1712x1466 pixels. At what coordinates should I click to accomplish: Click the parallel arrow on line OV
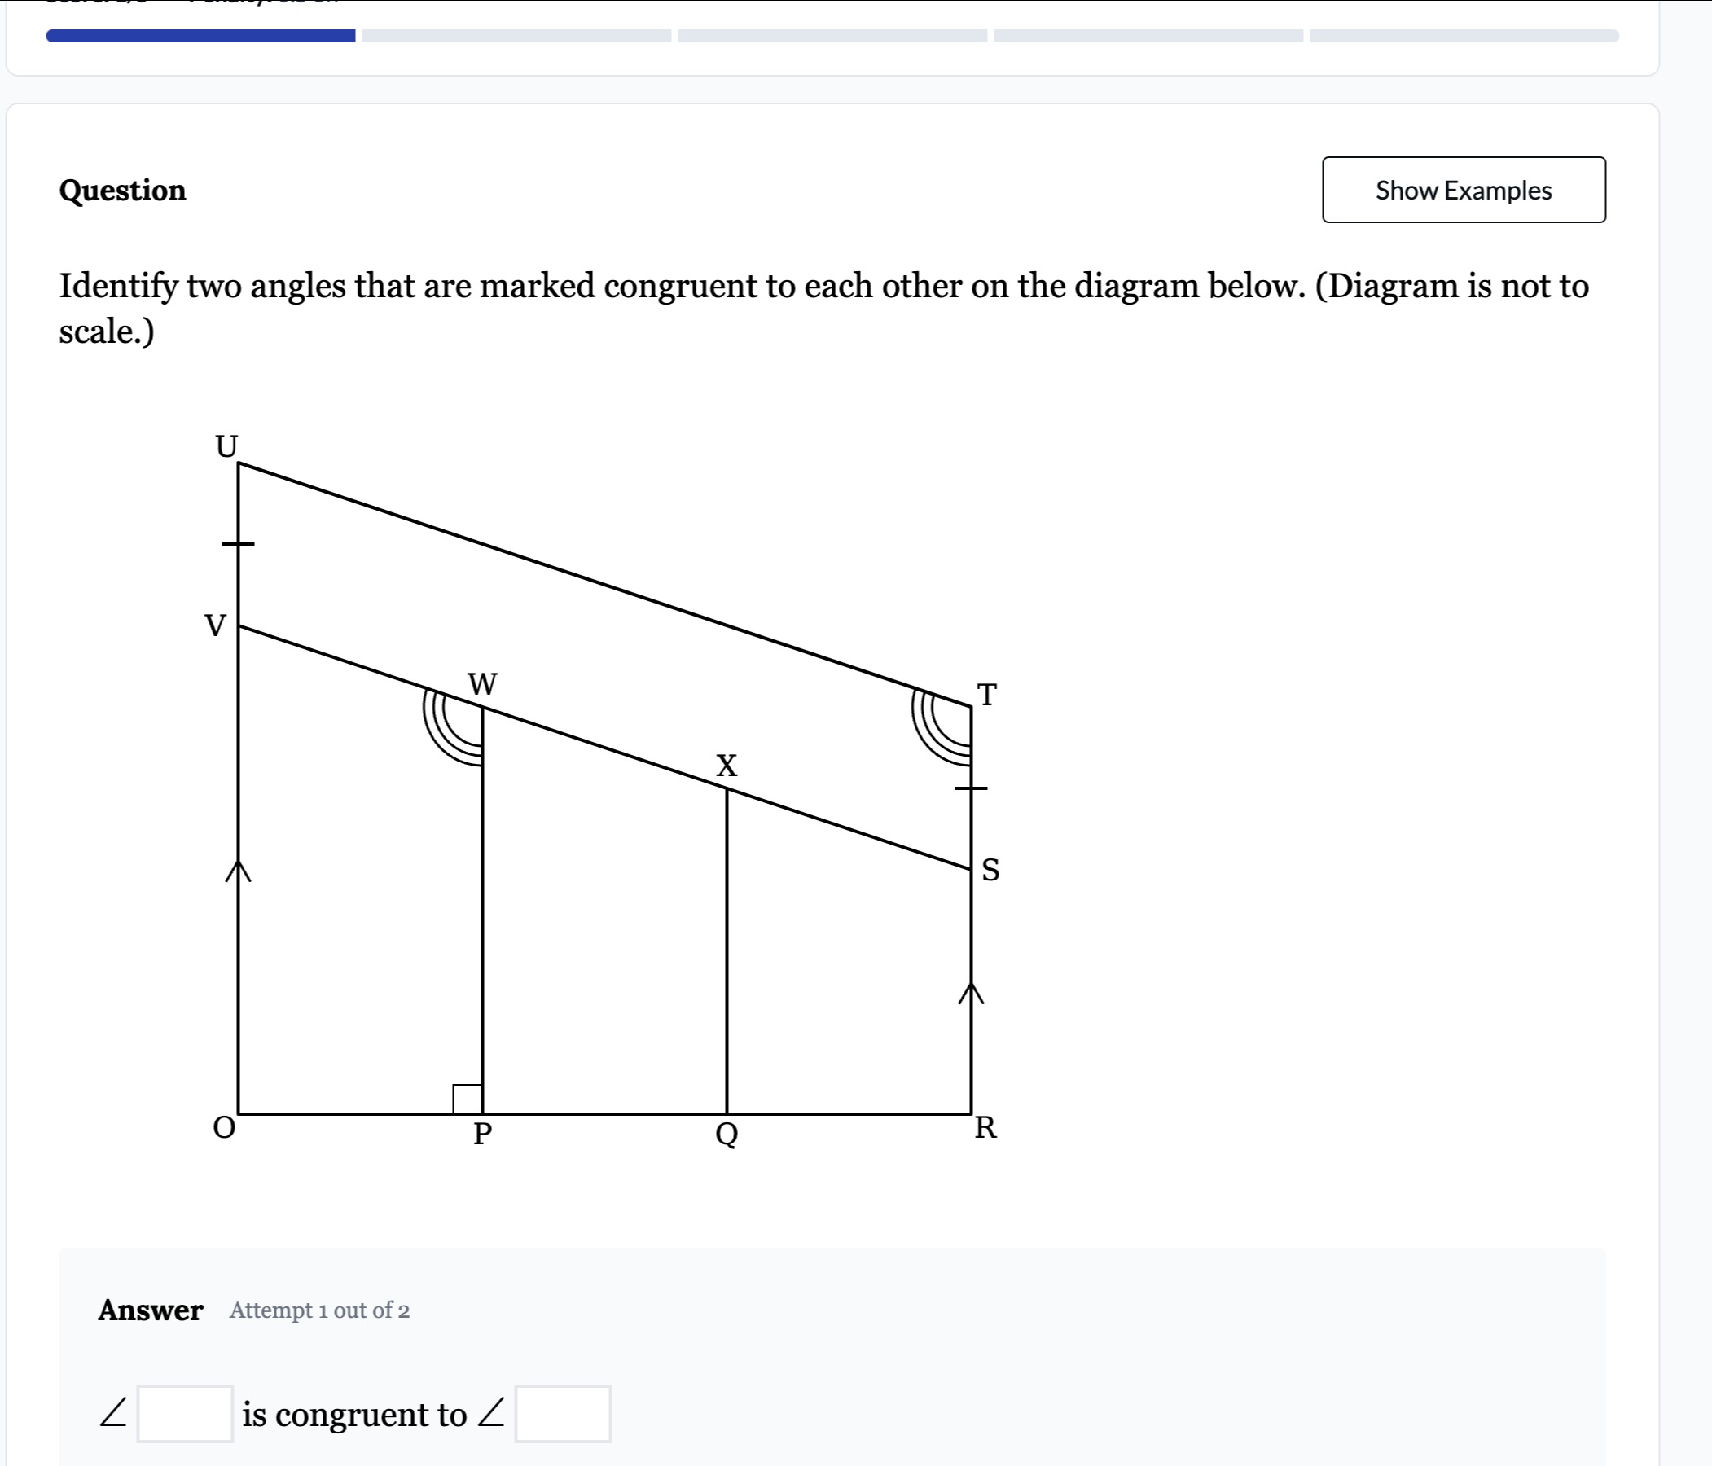[x=238, y=871]
